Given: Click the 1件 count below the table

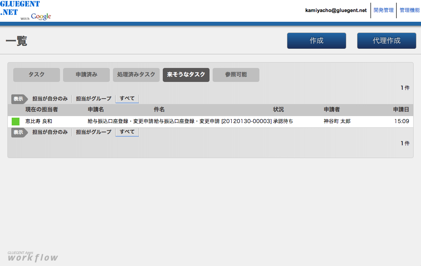Looking at the screenshot, I should [x=405, y=143].
